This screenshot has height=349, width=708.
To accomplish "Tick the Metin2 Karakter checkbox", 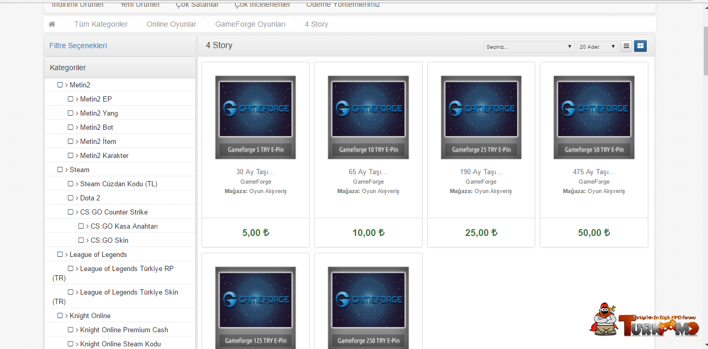I will (71, 155).
